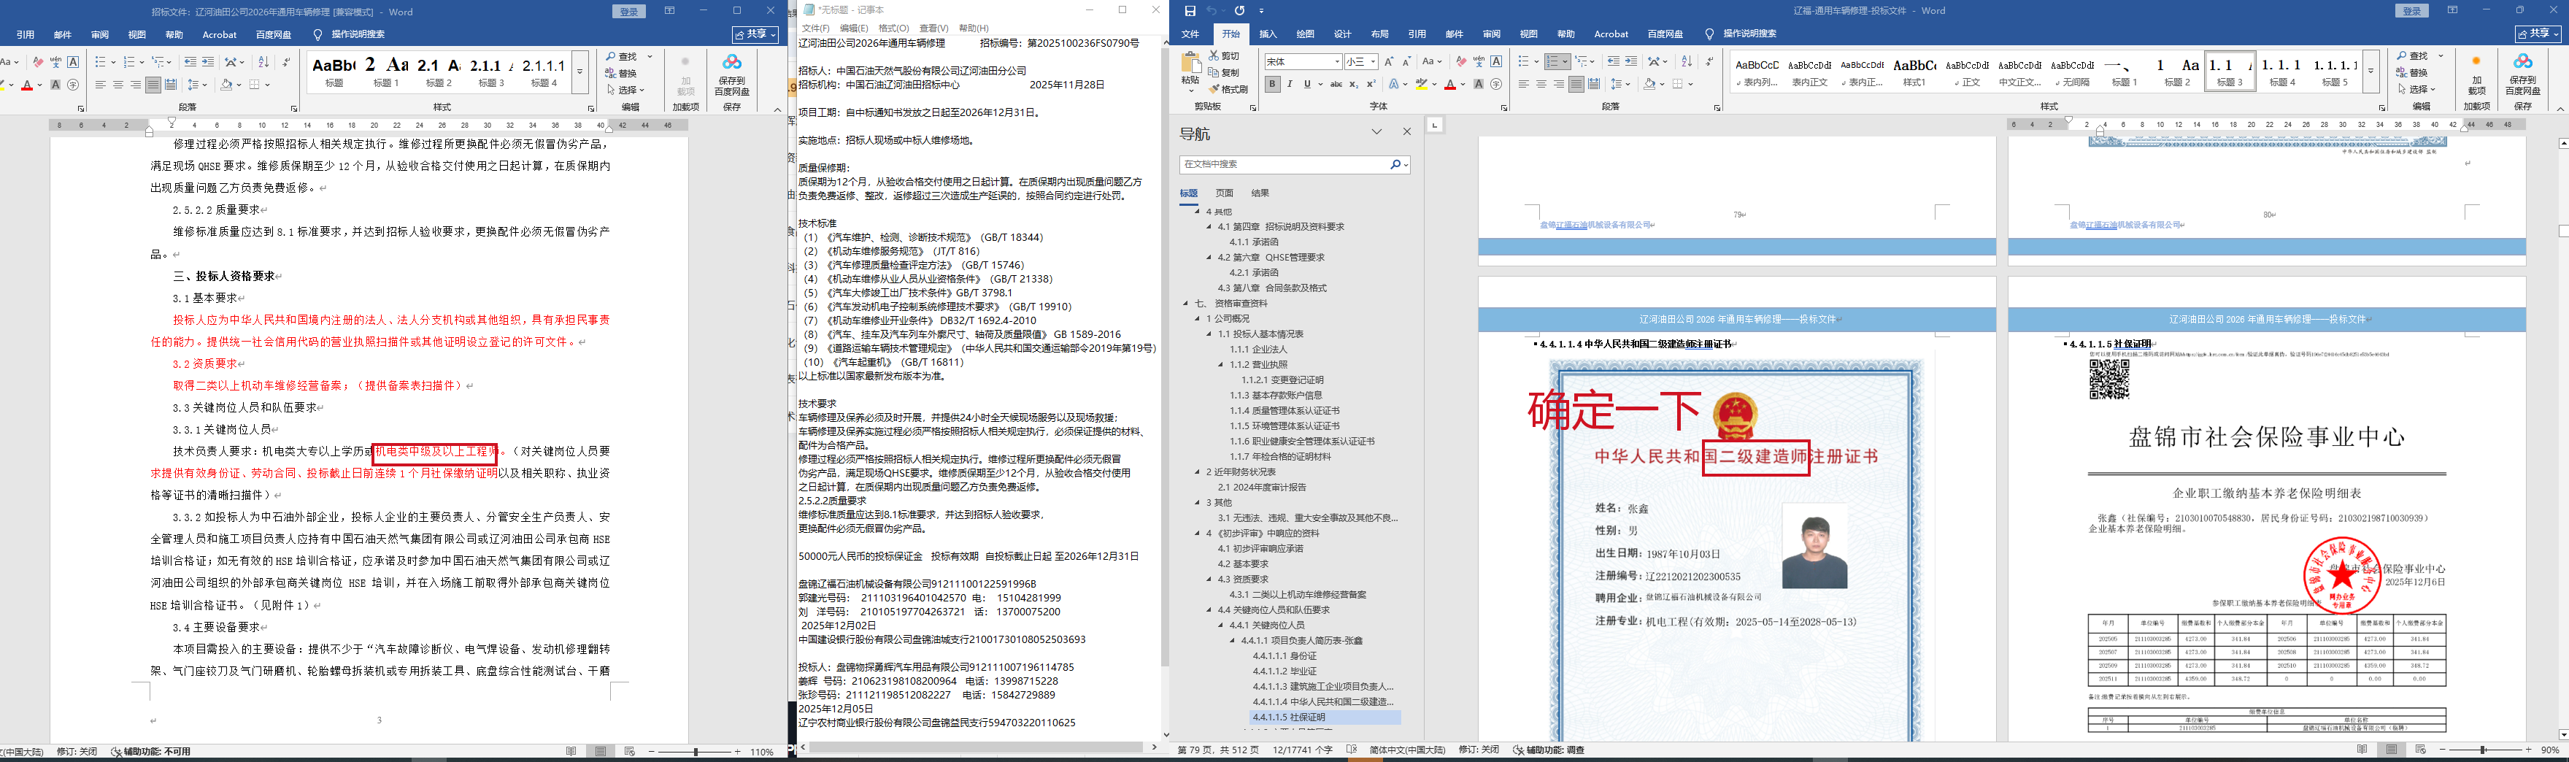Toggle numbered list in the right Word window

(x=1554, y=62)
